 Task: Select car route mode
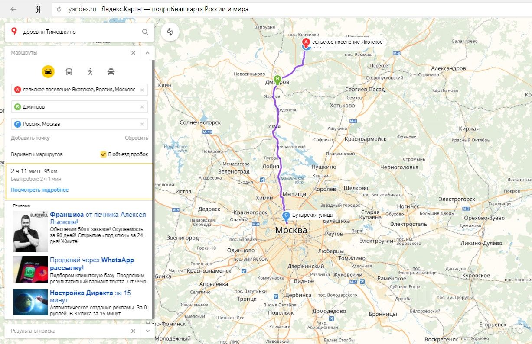point(48,71)
